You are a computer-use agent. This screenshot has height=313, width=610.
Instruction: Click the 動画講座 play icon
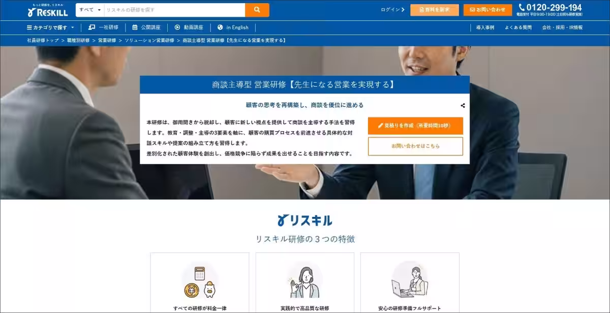176,27
